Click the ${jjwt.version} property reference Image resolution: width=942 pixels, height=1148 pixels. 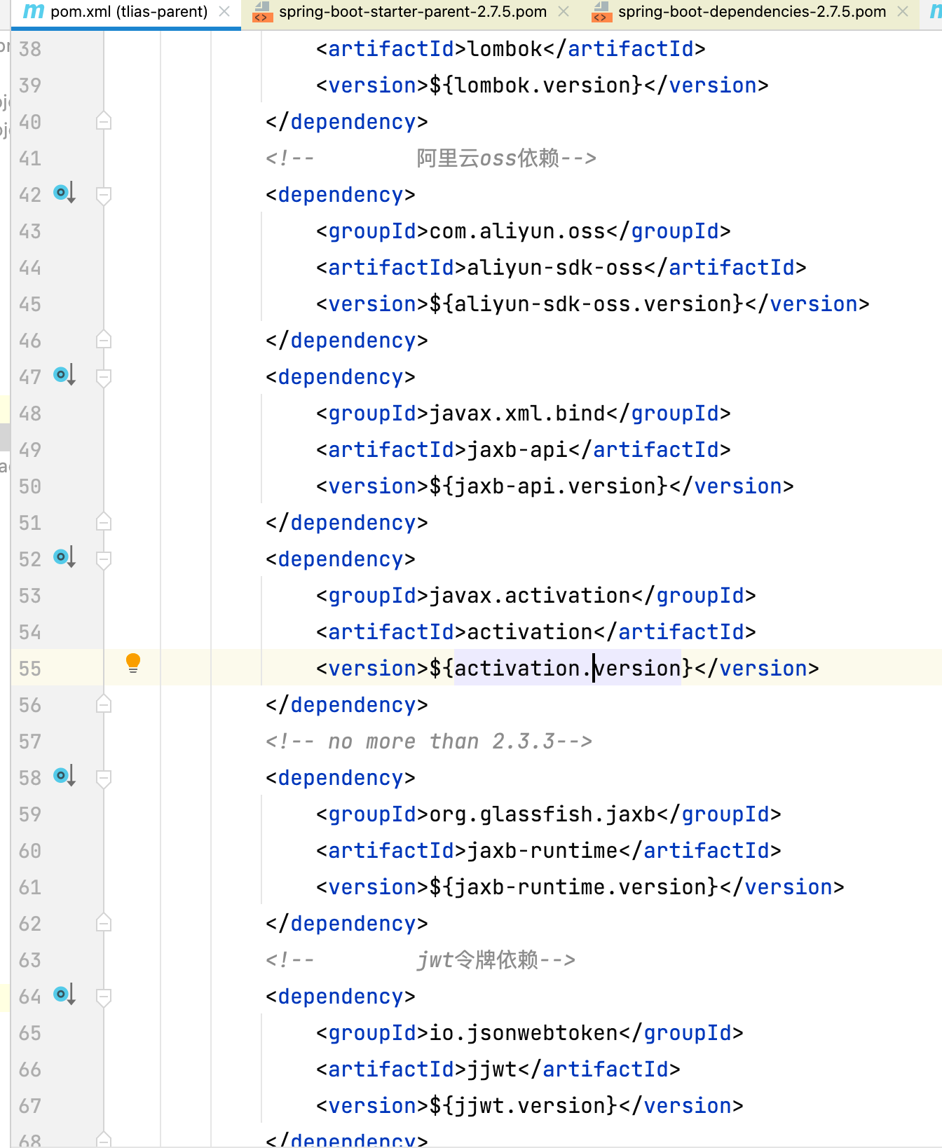[x=524, y=1106]
